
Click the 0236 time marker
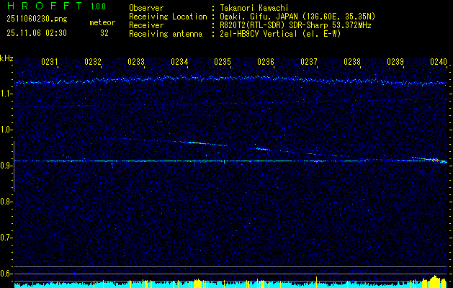266,62
